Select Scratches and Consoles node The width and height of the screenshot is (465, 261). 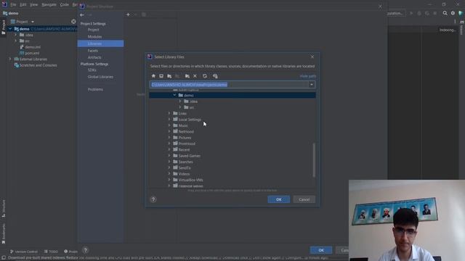coord(38,65)
